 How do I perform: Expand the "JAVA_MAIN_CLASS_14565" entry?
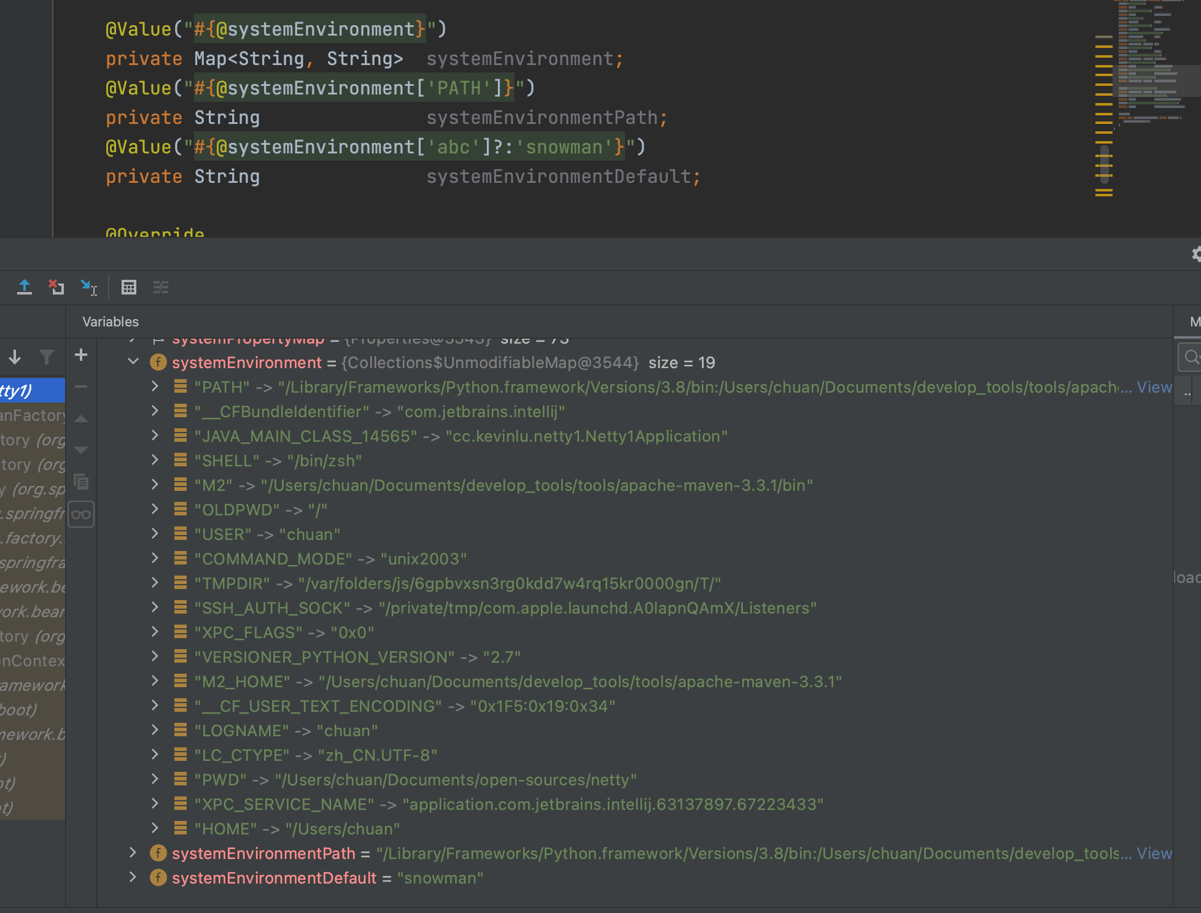(x=155, y=436)
